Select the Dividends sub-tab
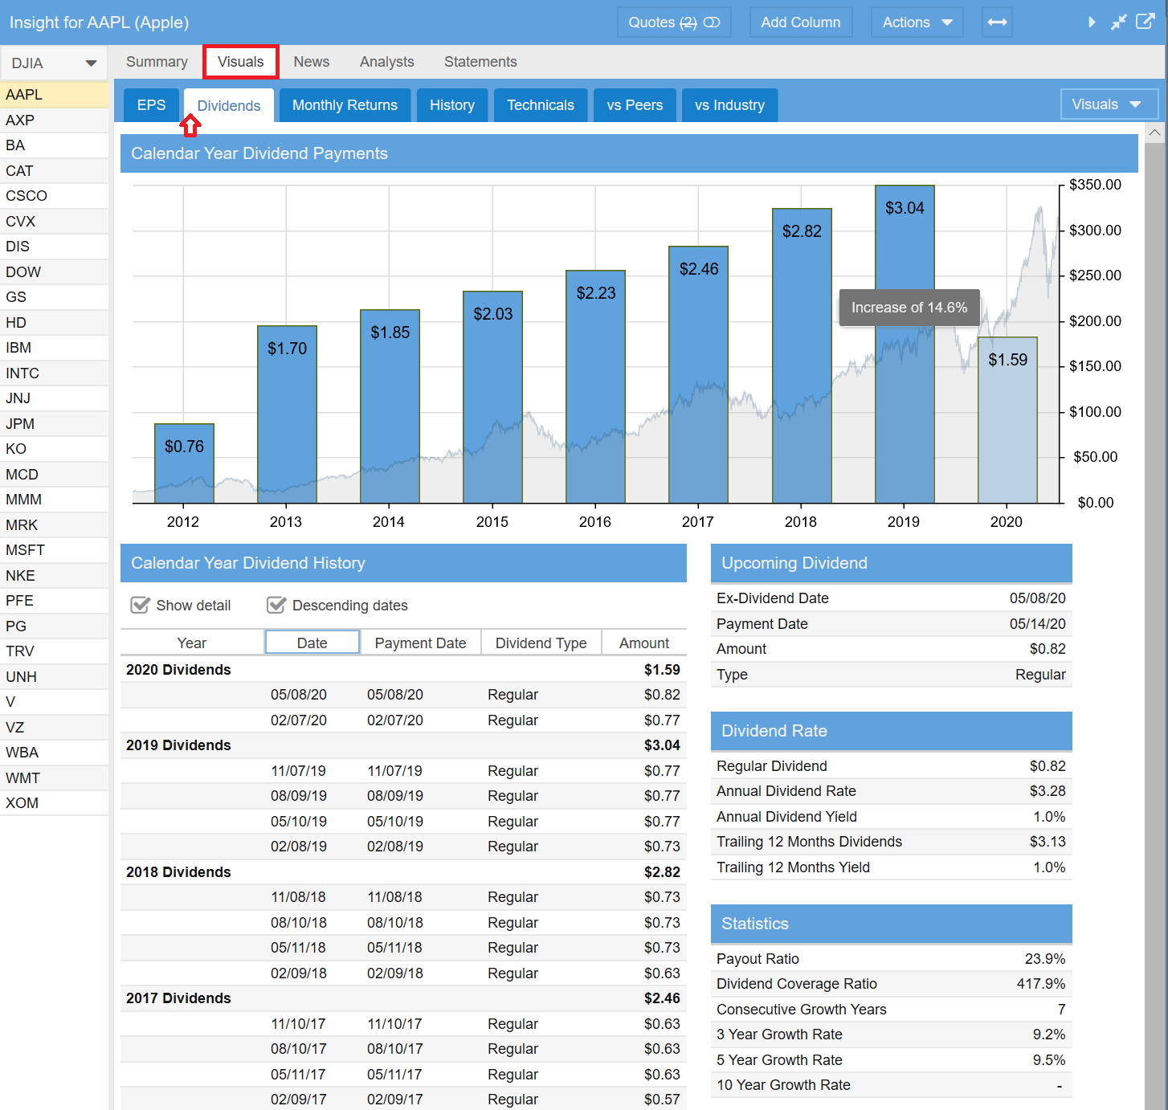This screenshot has width=1168, height=1110. pos(229,106)
